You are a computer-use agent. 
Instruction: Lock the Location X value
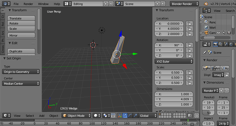pyautogui.click(x=189, y=24)
